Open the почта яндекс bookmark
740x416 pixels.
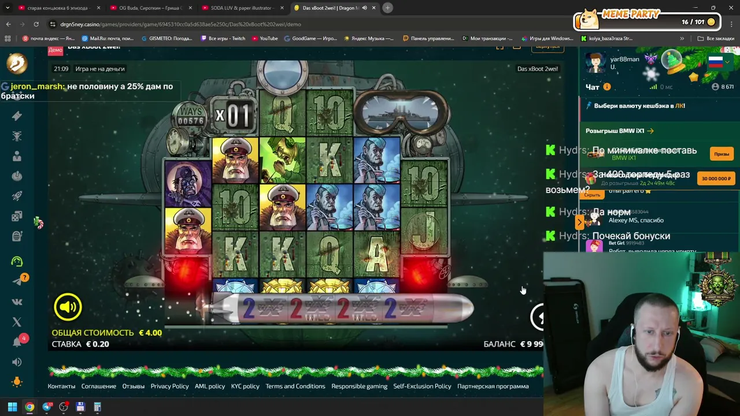[x=49, y=39]
